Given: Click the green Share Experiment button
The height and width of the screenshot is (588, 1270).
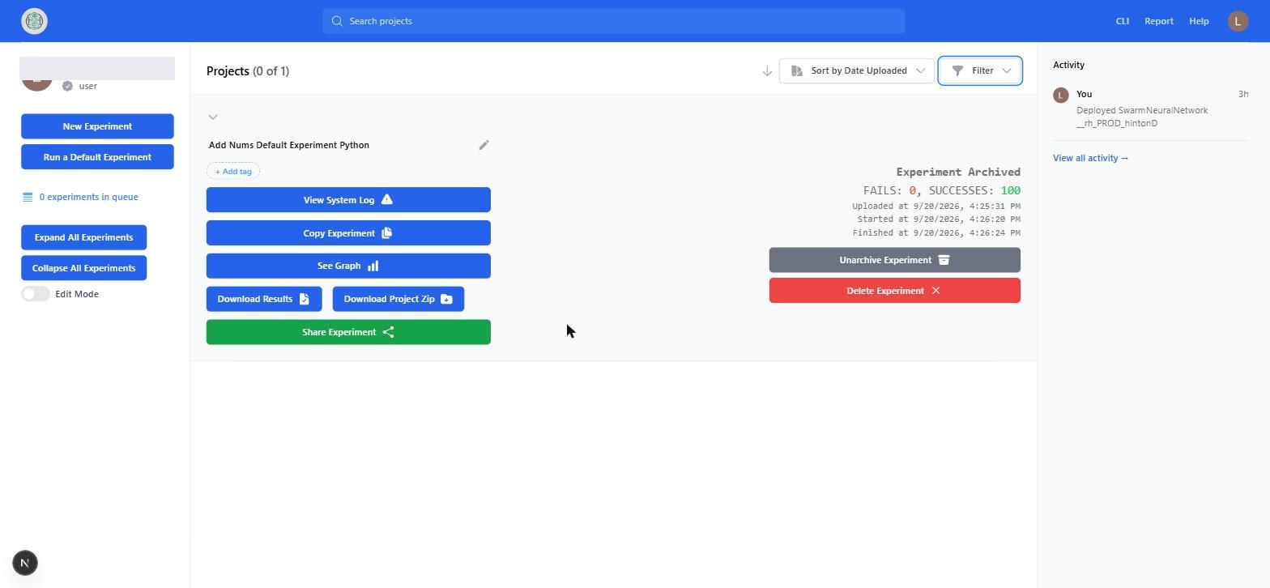Looking at the screenshot, I should point(348,332).
